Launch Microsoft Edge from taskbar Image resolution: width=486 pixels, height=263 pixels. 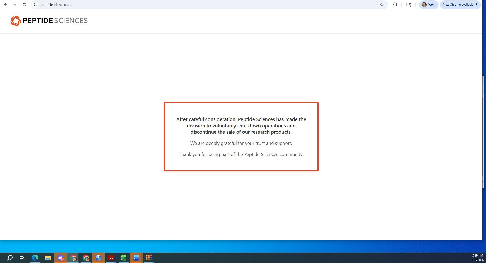point(35,258)
